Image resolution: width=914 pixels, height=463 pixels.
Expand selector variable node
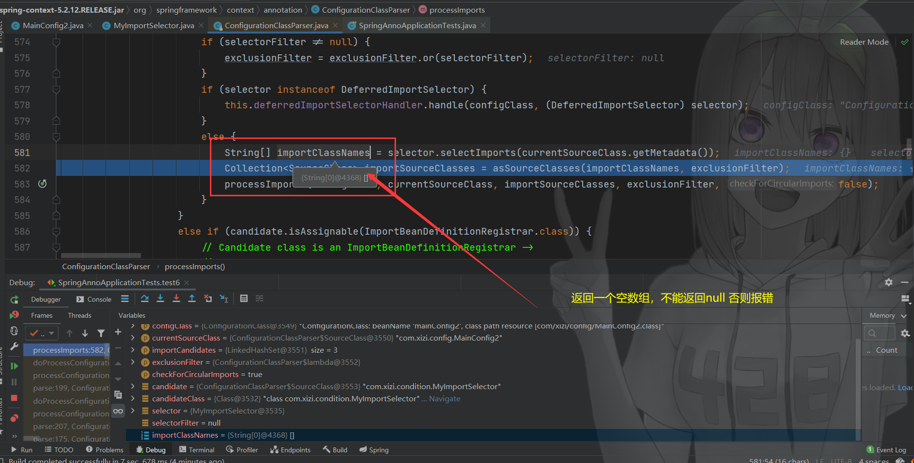(133, 411)
